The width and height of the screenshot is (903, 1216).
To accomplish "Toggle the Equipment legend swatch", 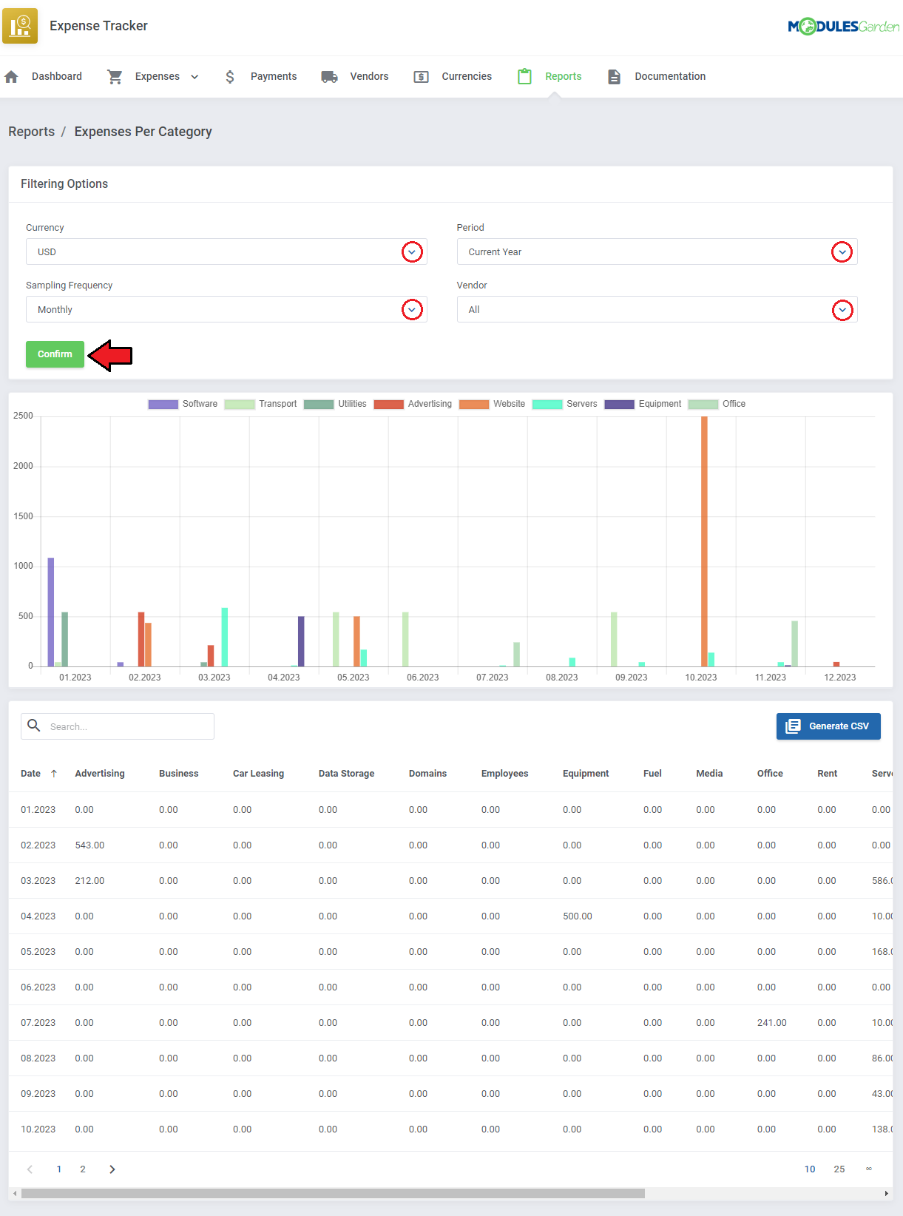I will click(620, 404).
